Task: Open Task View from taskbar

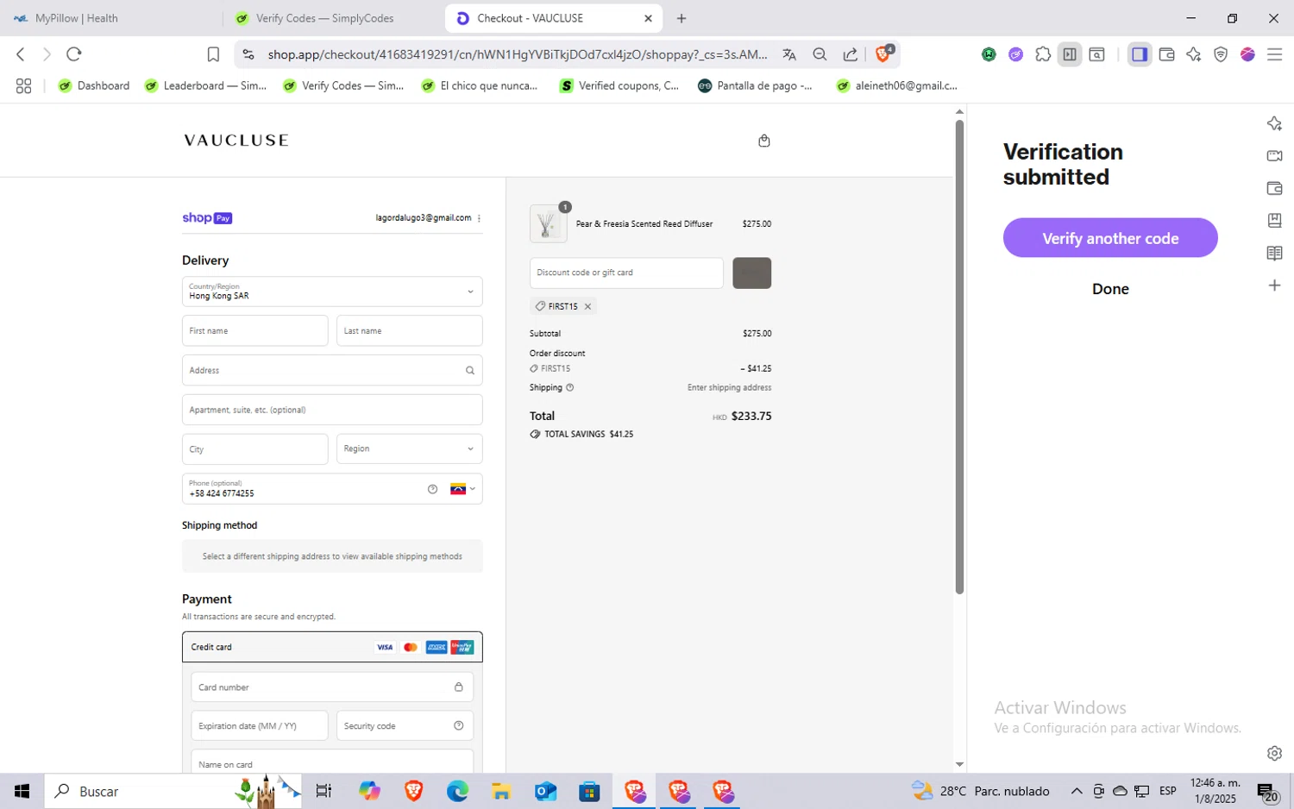Action: [x=323, y=791]
